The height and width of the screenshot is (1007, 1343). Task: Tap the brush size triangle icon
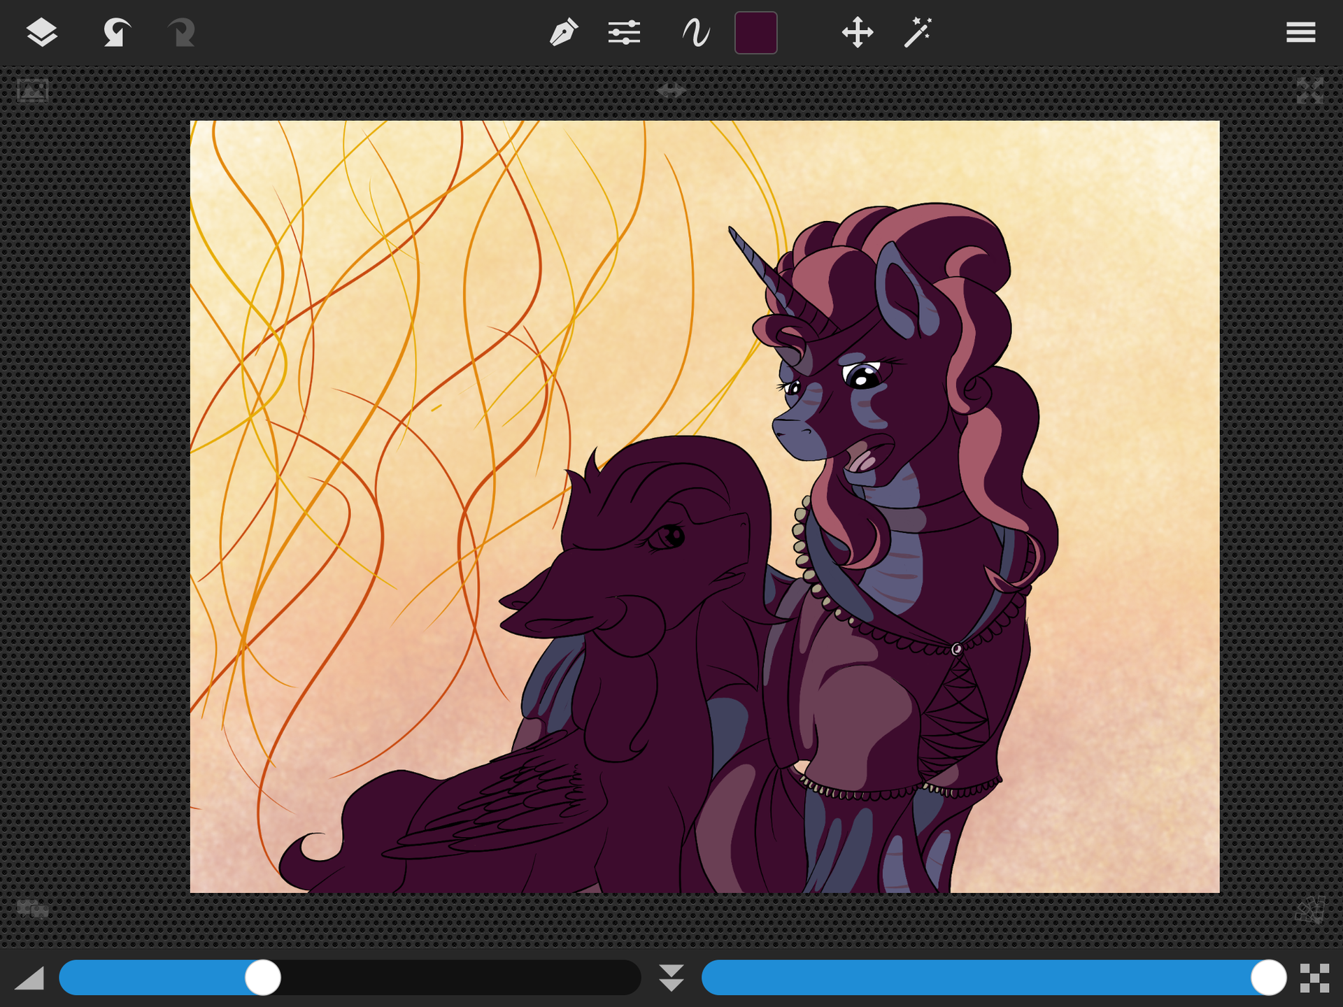click(29, 978)
